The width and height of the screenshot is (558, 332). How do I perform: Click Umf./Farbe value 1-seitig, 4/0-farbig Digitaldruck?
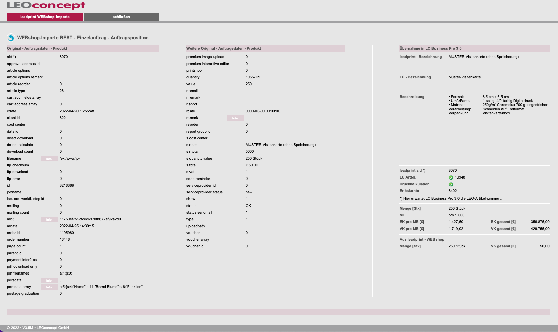pos(508,101)
